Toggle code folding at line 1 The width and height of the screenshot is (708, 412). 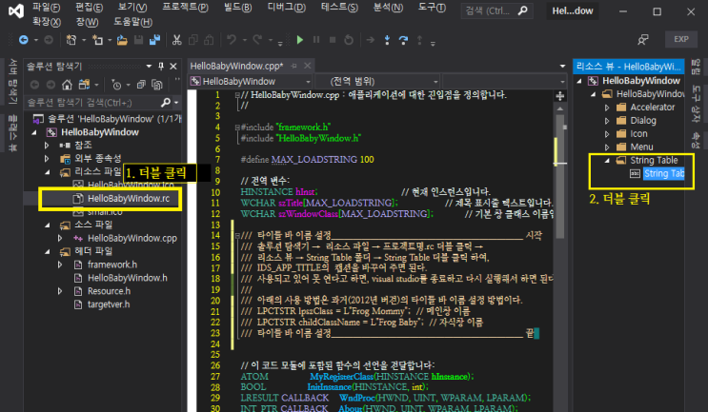coord(237,95)
